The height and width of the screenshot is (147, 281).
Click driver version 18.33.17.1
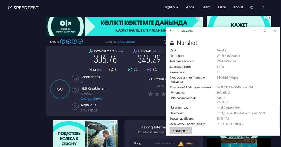(x=223, y=118)
